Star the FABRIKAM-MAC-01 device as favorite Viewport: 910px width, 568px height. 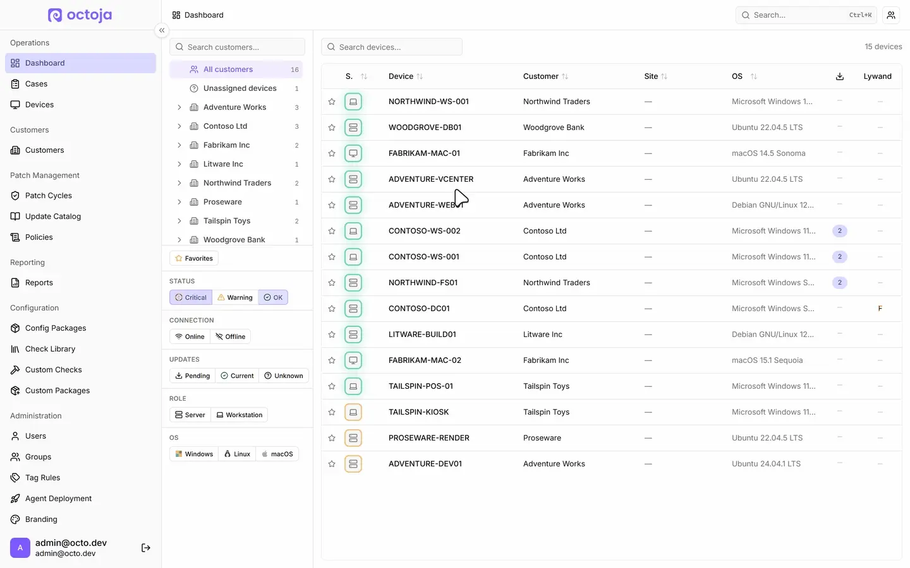tap(332, 153)
